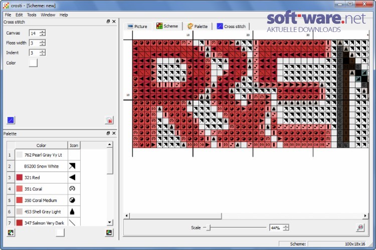Screen dimensions: 376x250
Task: Click the zoom fit icon beside Scale
Action: pyautogui.click(x=360, y=228)
